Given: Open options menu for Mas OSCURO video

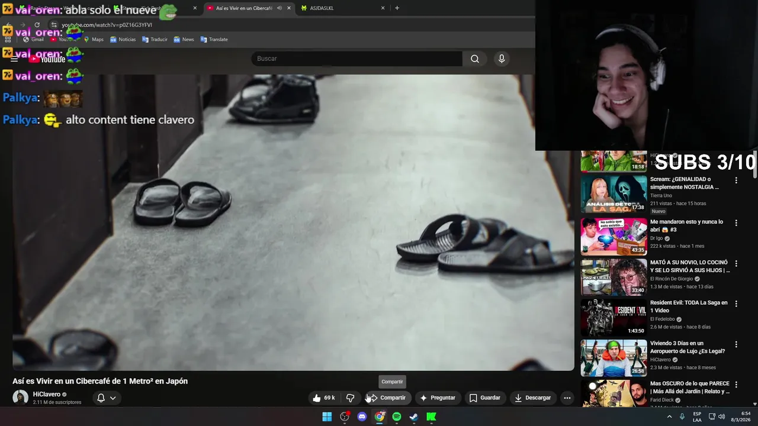Looking at the screenshot, I should tap(736, 385).
